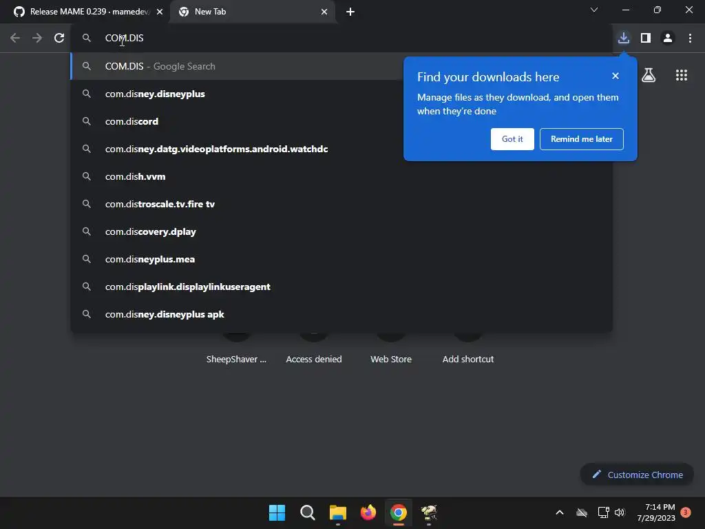
Task: Open the notification badge showing 3
Action: [x=686, y=512]
